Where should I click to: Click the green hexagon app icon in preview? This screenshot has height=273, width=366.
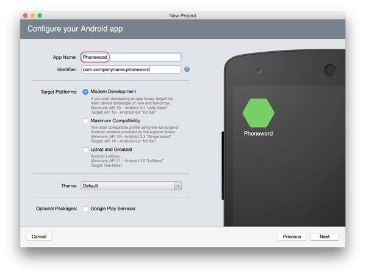pos(258,112)
